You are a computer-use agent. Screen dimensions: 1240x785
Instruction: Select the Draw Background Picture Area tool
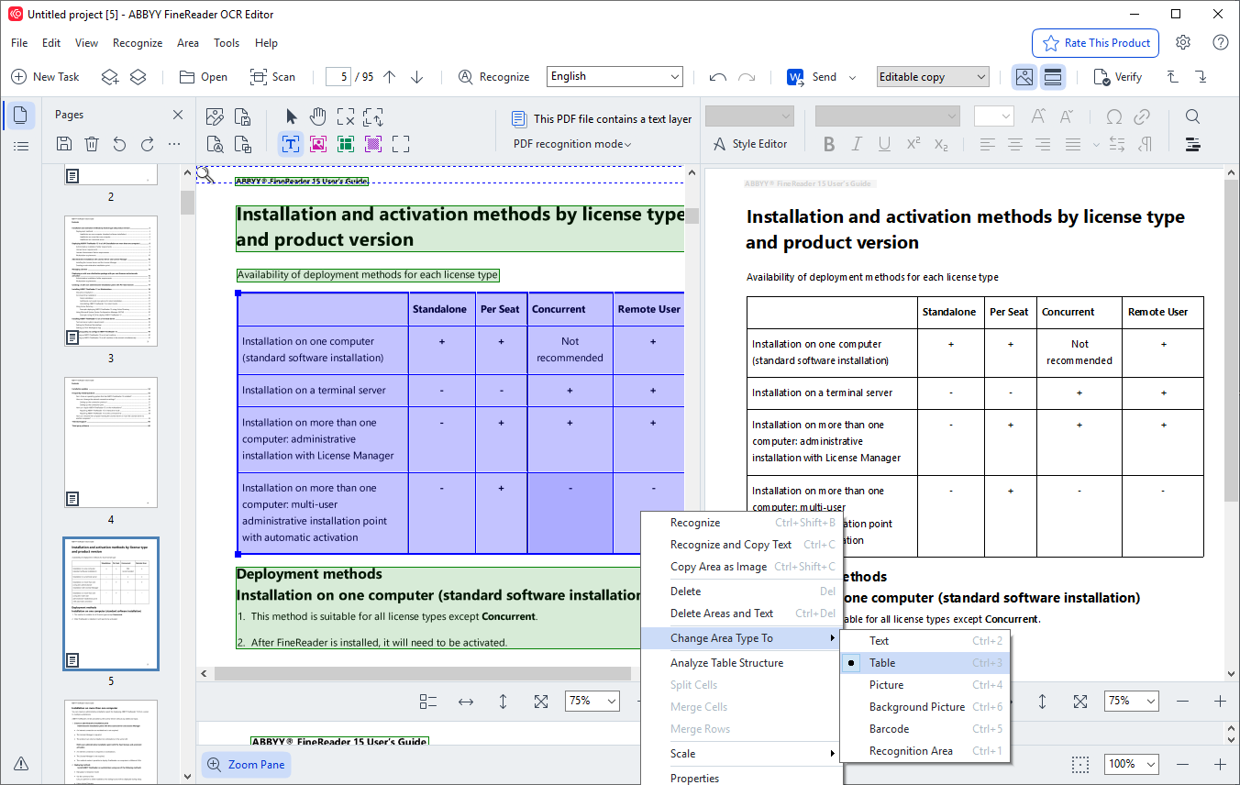pos(373,144)
